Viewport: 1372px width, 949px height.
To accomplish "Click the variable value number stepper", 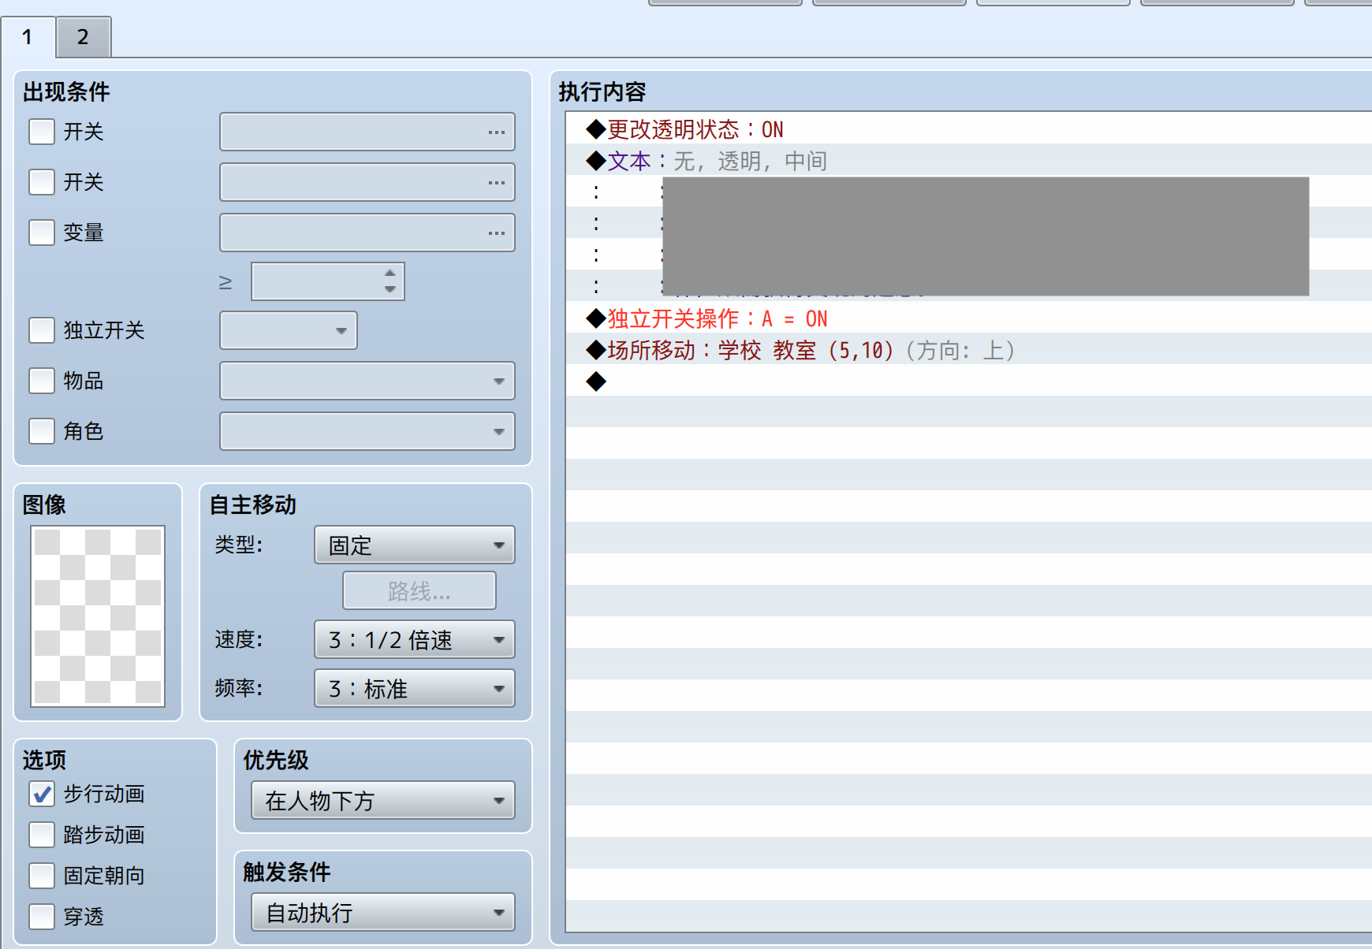I will click(328, 281).
